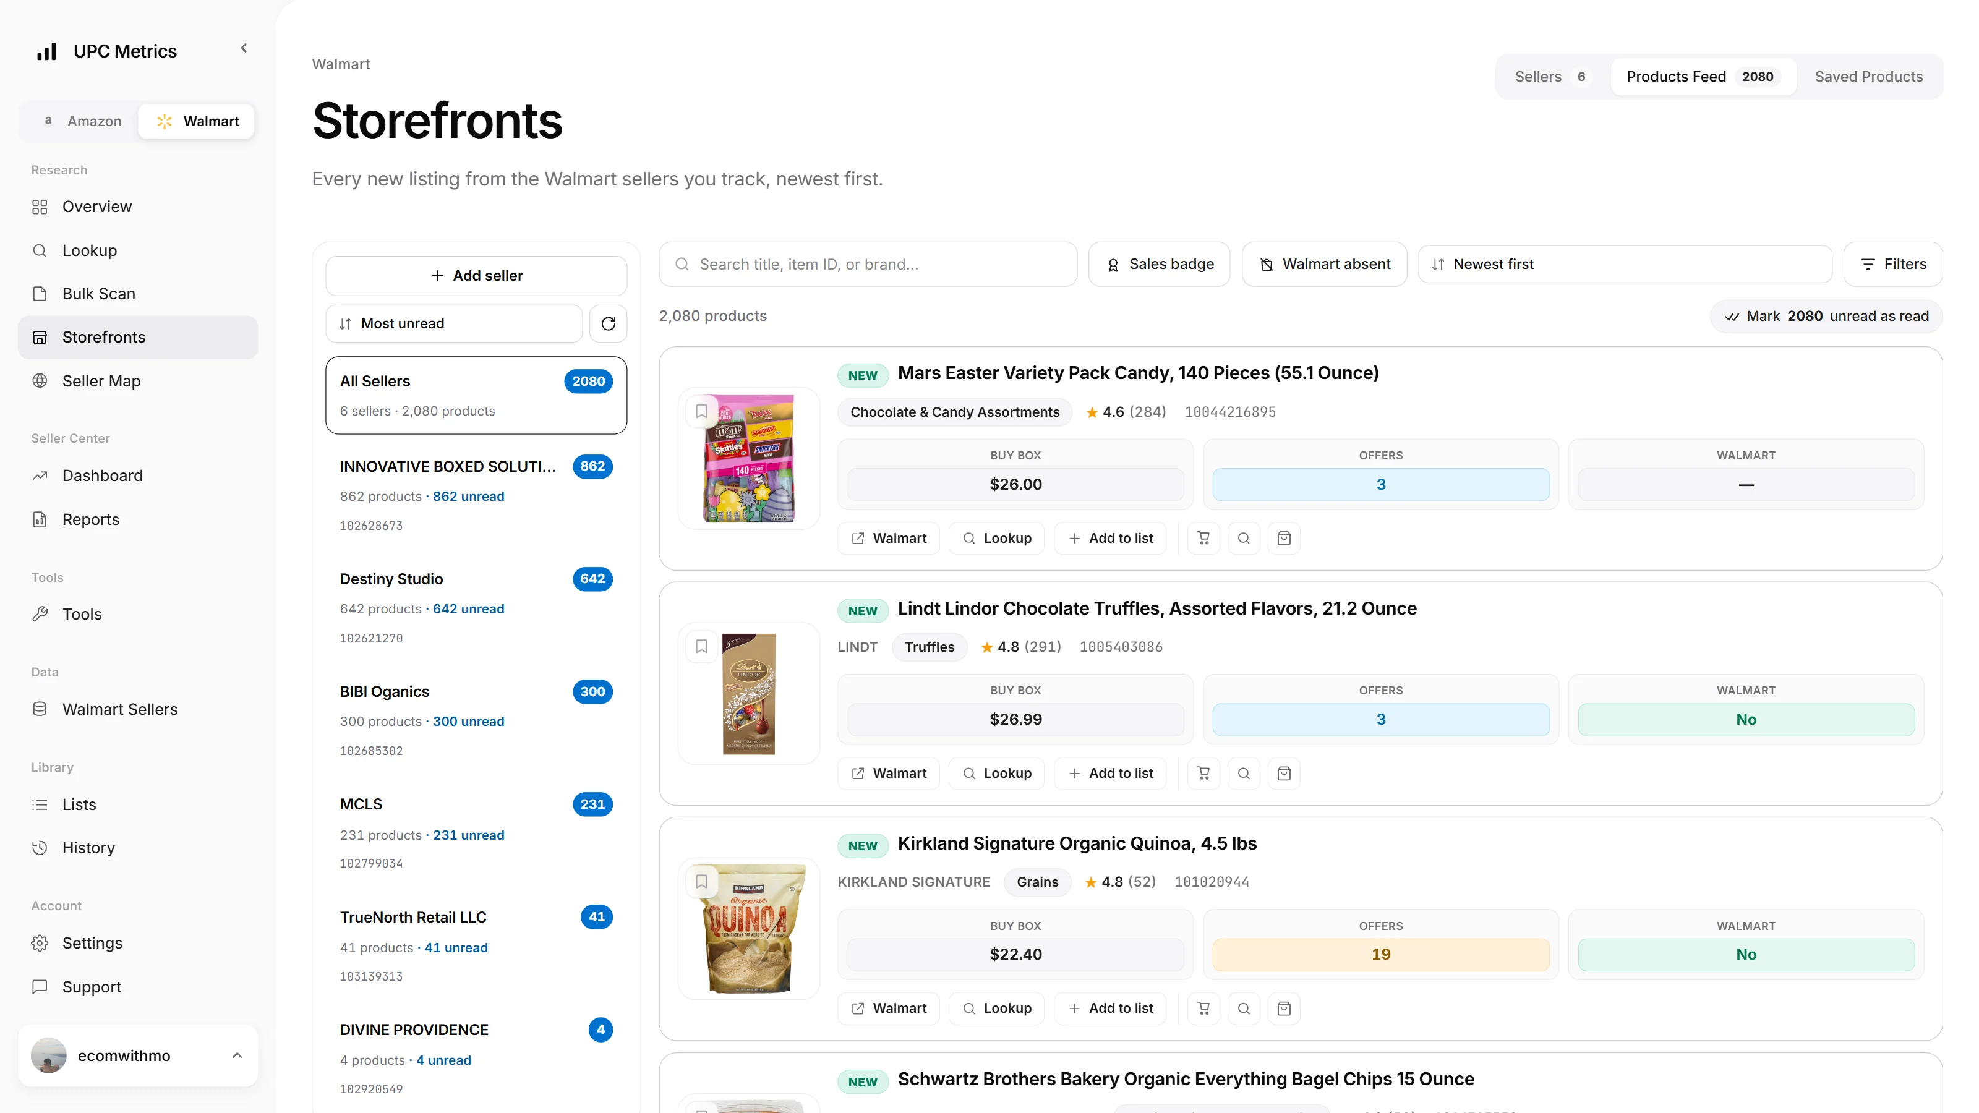Open Most unread sort dropdown
The image size is (1979, 1113).
point(454,323)
